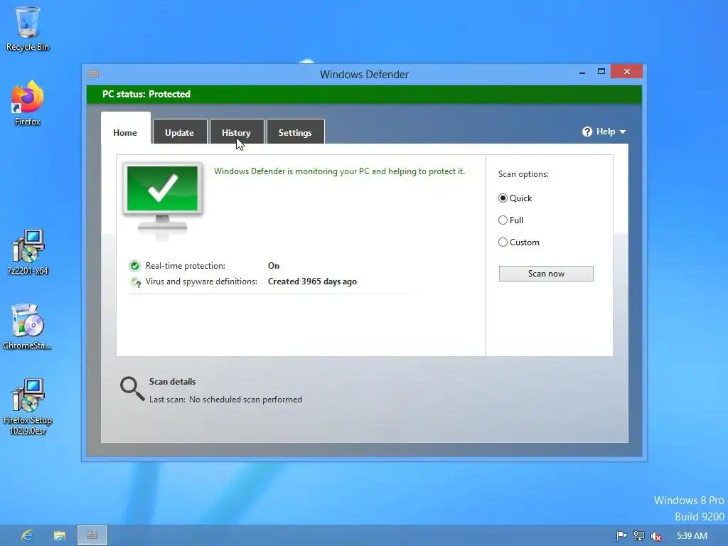Select the Quick scan option

[x=515, y=198]
